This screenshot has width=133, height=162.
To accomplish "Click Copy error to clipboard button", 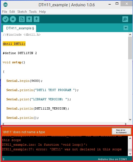I will click(x=121, y=131).
